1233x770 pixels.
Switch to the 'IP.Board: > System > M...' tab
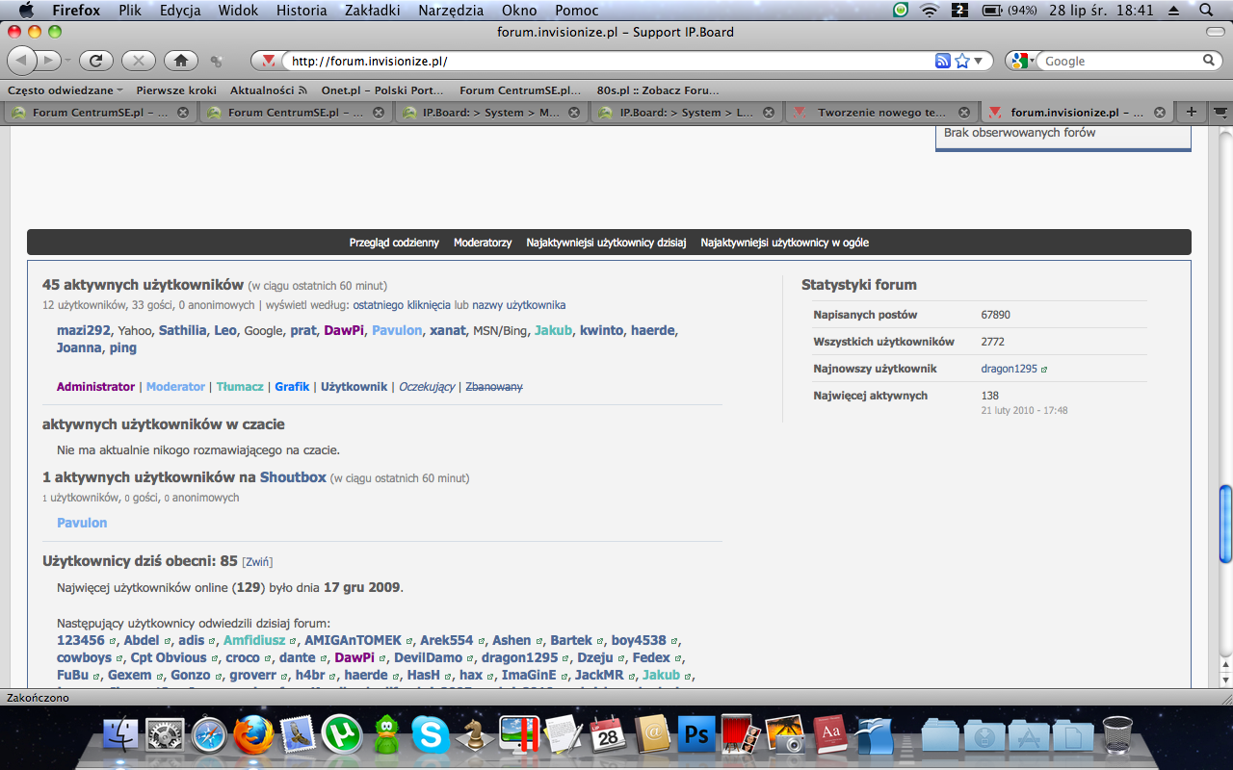tap(491, 113)
